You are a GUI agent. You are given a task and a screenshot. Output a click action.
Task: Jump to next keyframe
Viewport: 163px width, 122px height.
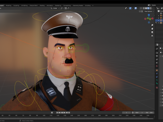click(67, 113)
